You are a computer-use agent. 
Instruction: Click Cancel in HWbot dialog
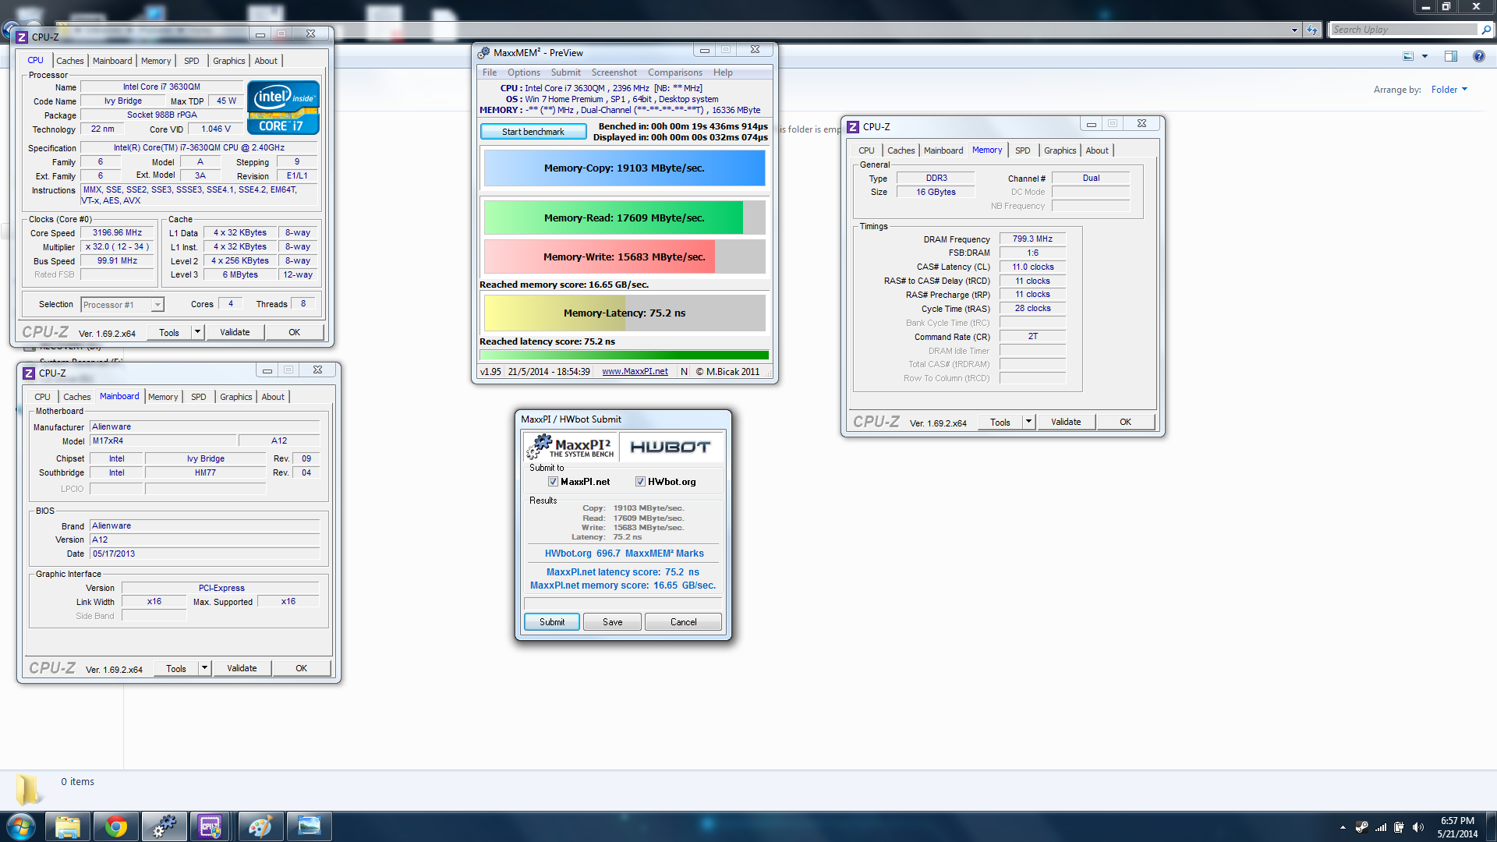pos(684,622)
